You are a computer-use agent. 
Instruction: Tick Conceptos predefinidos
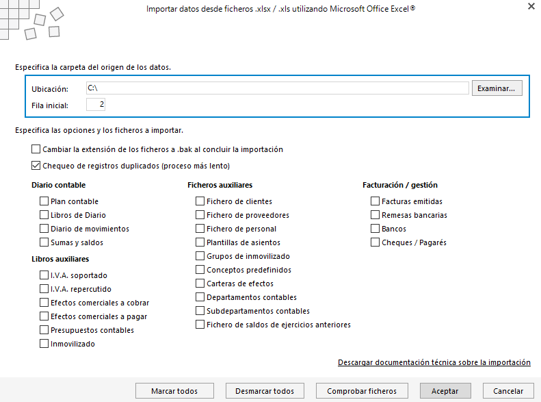click(200, 269)
